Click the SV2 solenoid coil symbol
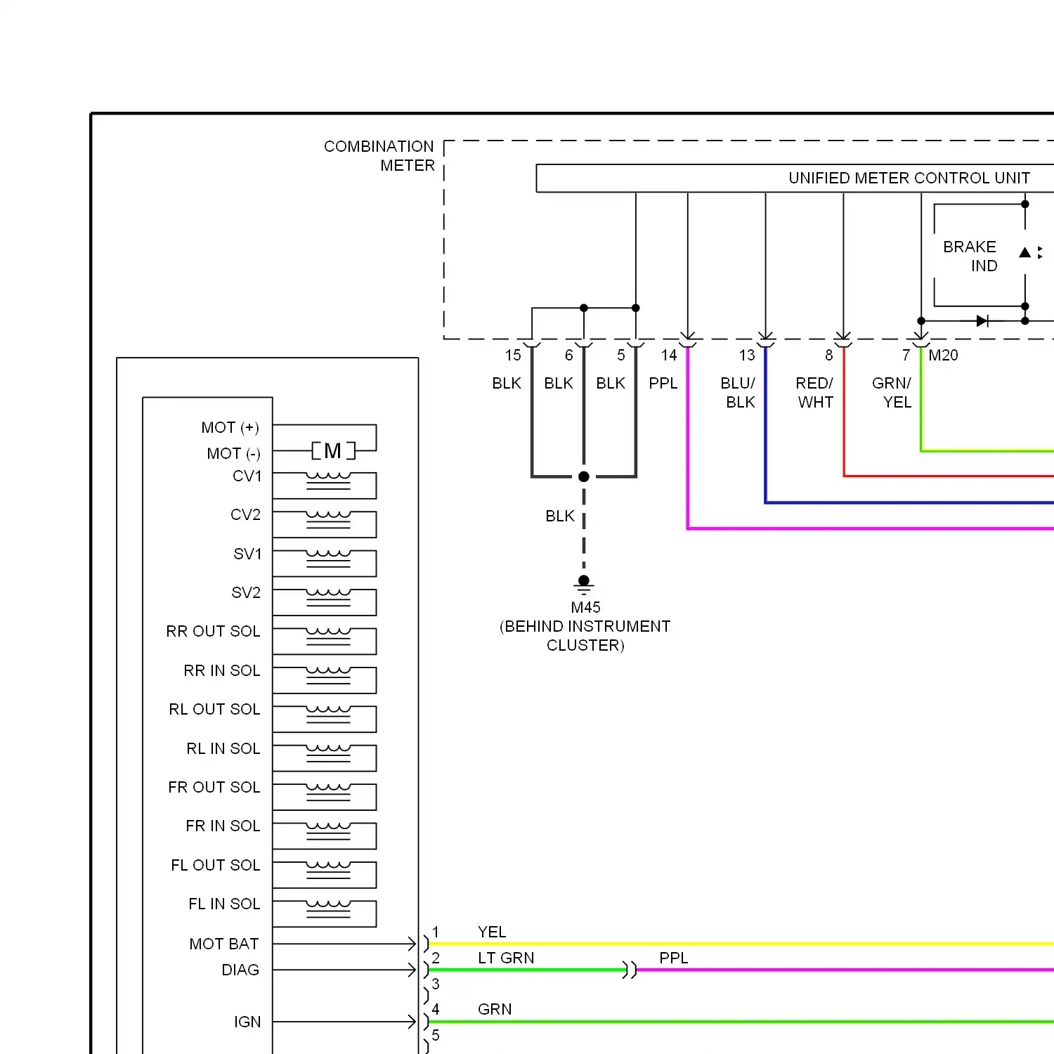 328,598
